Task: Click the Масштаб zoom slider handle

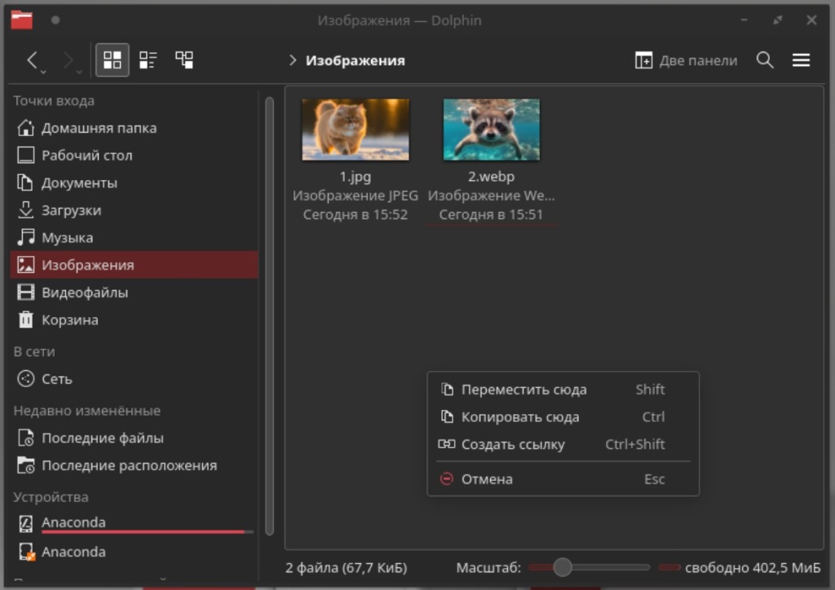Action: 562,567
